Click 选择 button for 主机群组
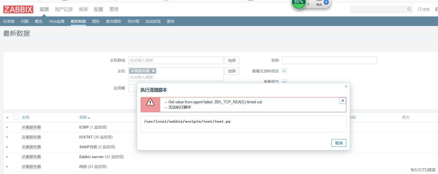 pos(232,60)
